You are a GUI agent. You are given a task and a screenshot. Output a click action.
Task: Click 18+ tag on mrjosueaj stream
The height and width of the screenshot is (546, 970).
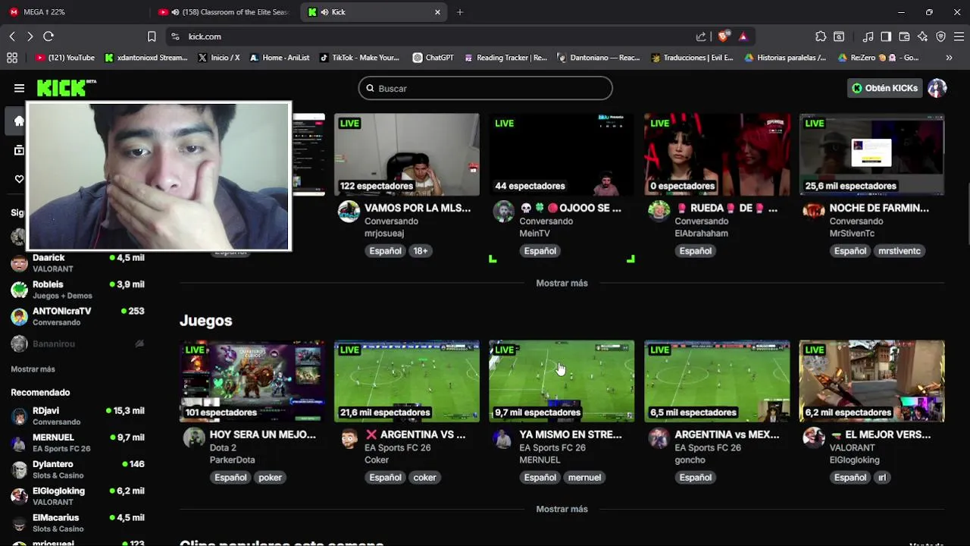pyautogui.click(x=421, y=251)
